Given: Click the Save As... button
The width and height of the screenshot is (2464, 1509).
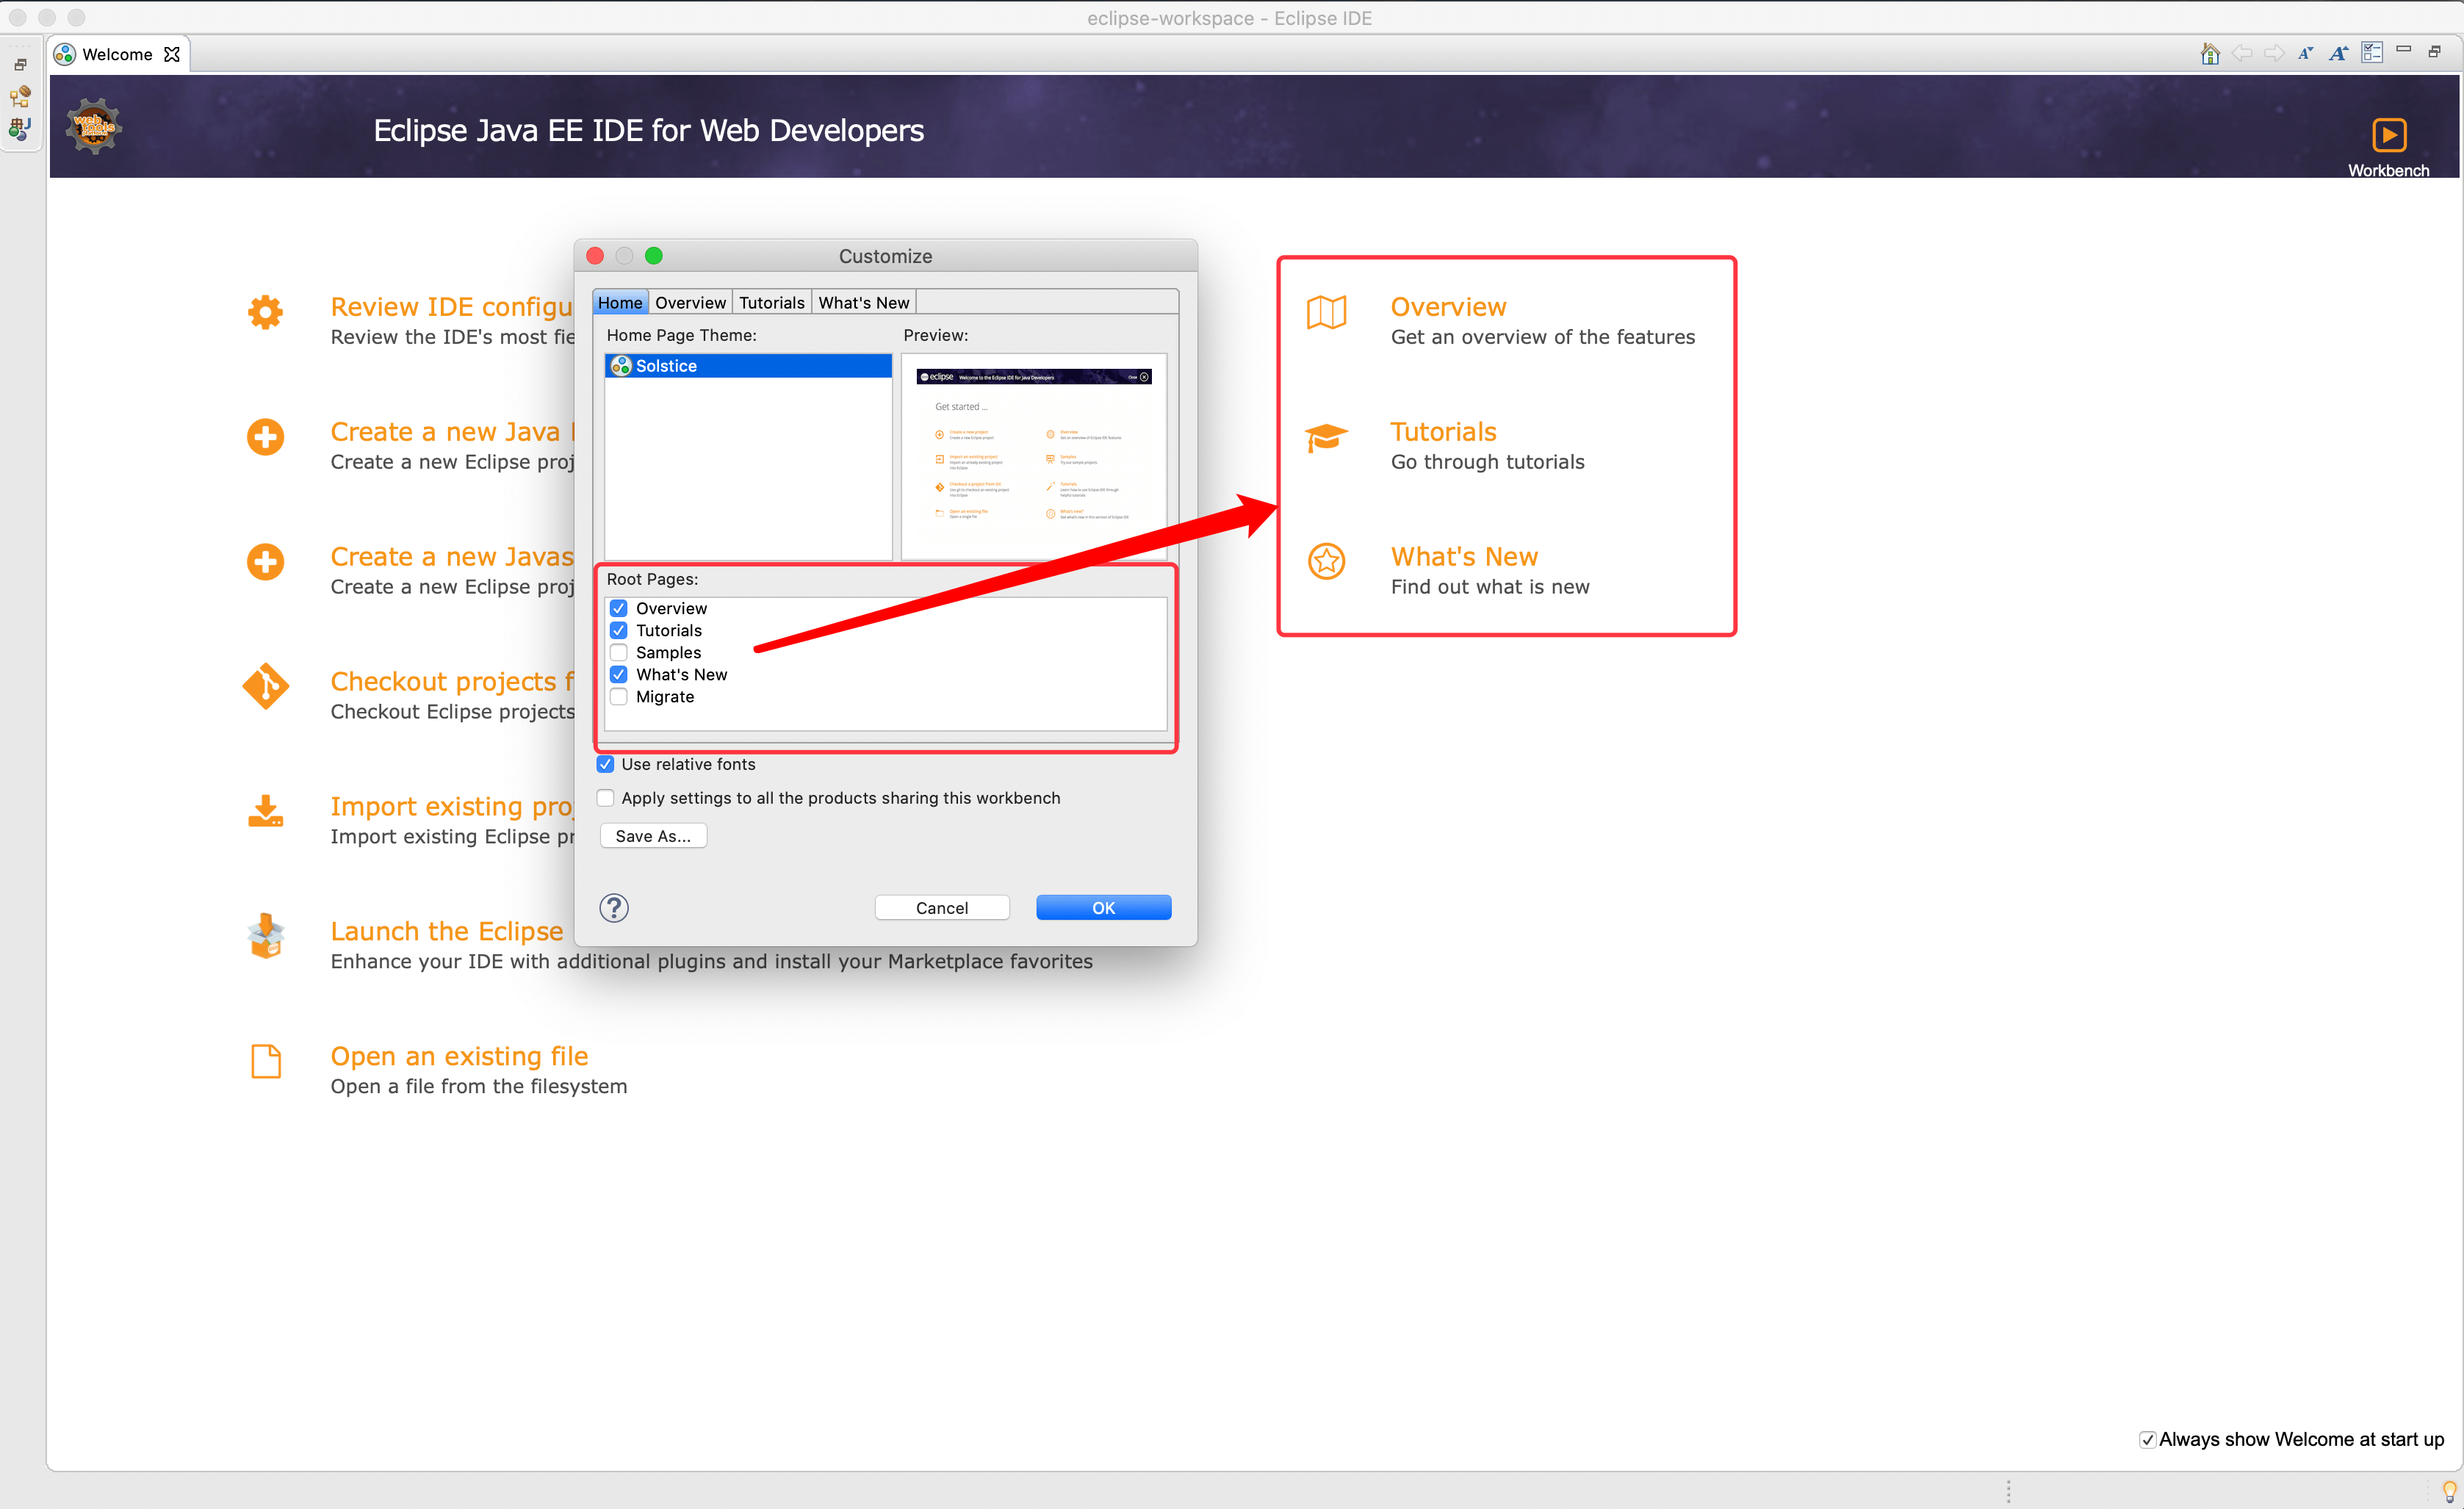Looking at the screenshot, I should point(653,836).
